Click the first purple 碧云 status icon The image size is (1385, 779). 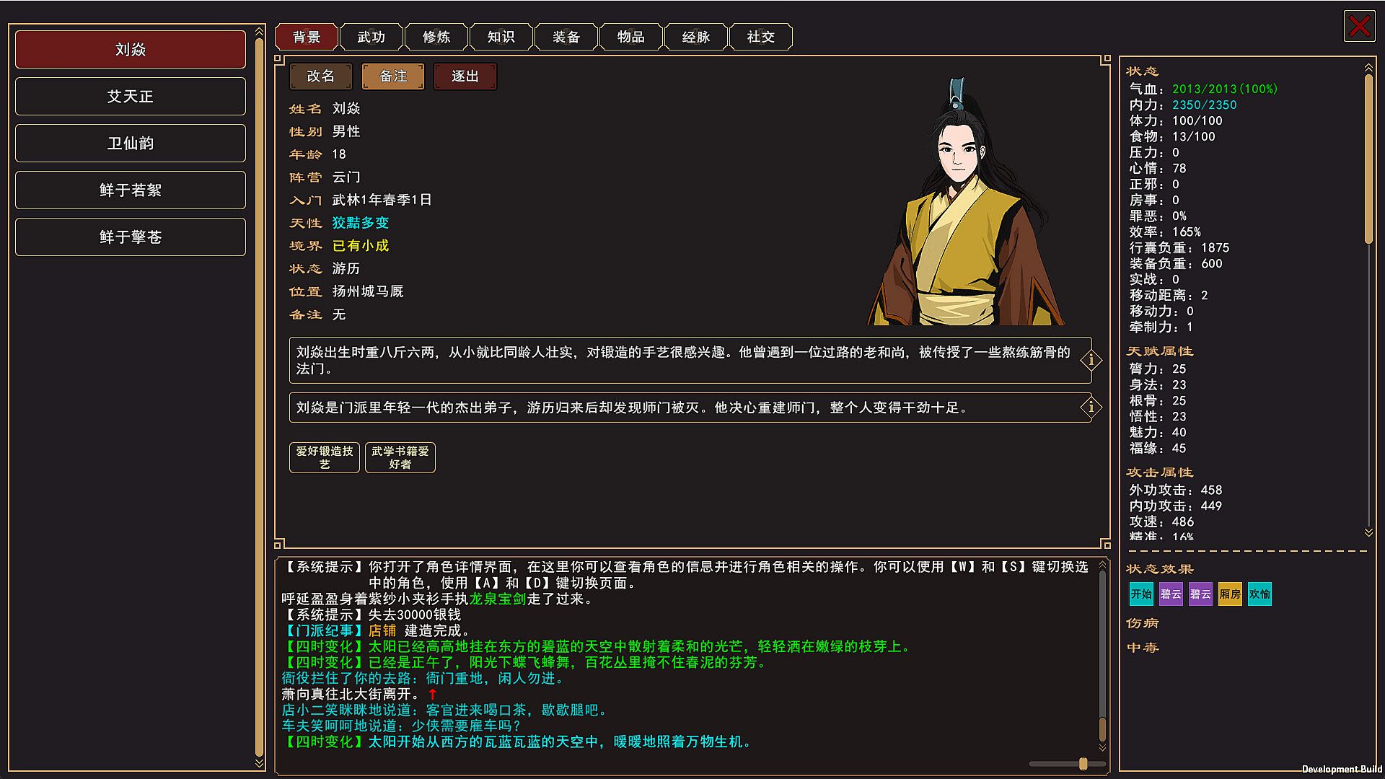(1171, 594)
